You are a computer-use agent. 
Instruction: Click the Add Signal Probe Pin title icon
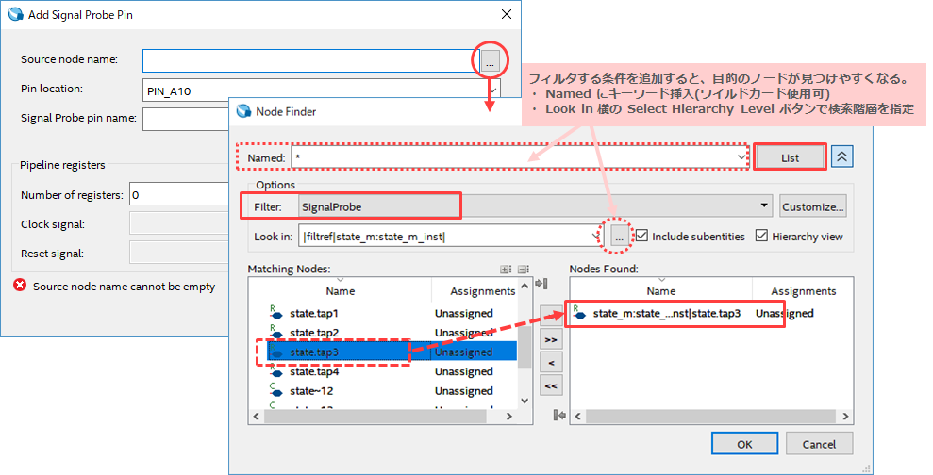pos(16,14)
